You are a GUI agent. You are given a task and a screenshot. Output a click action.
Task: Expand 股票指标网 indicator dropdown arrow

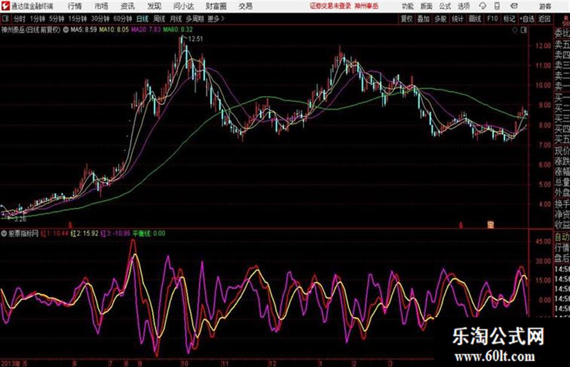point(4,234)
